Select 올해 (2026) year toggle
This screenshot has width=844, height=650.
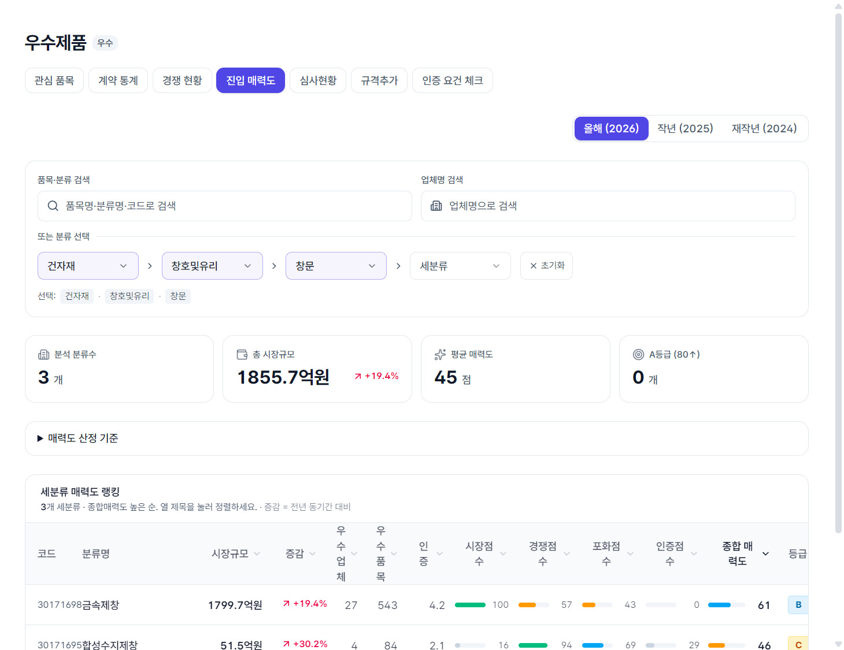[x=611, y=128]
